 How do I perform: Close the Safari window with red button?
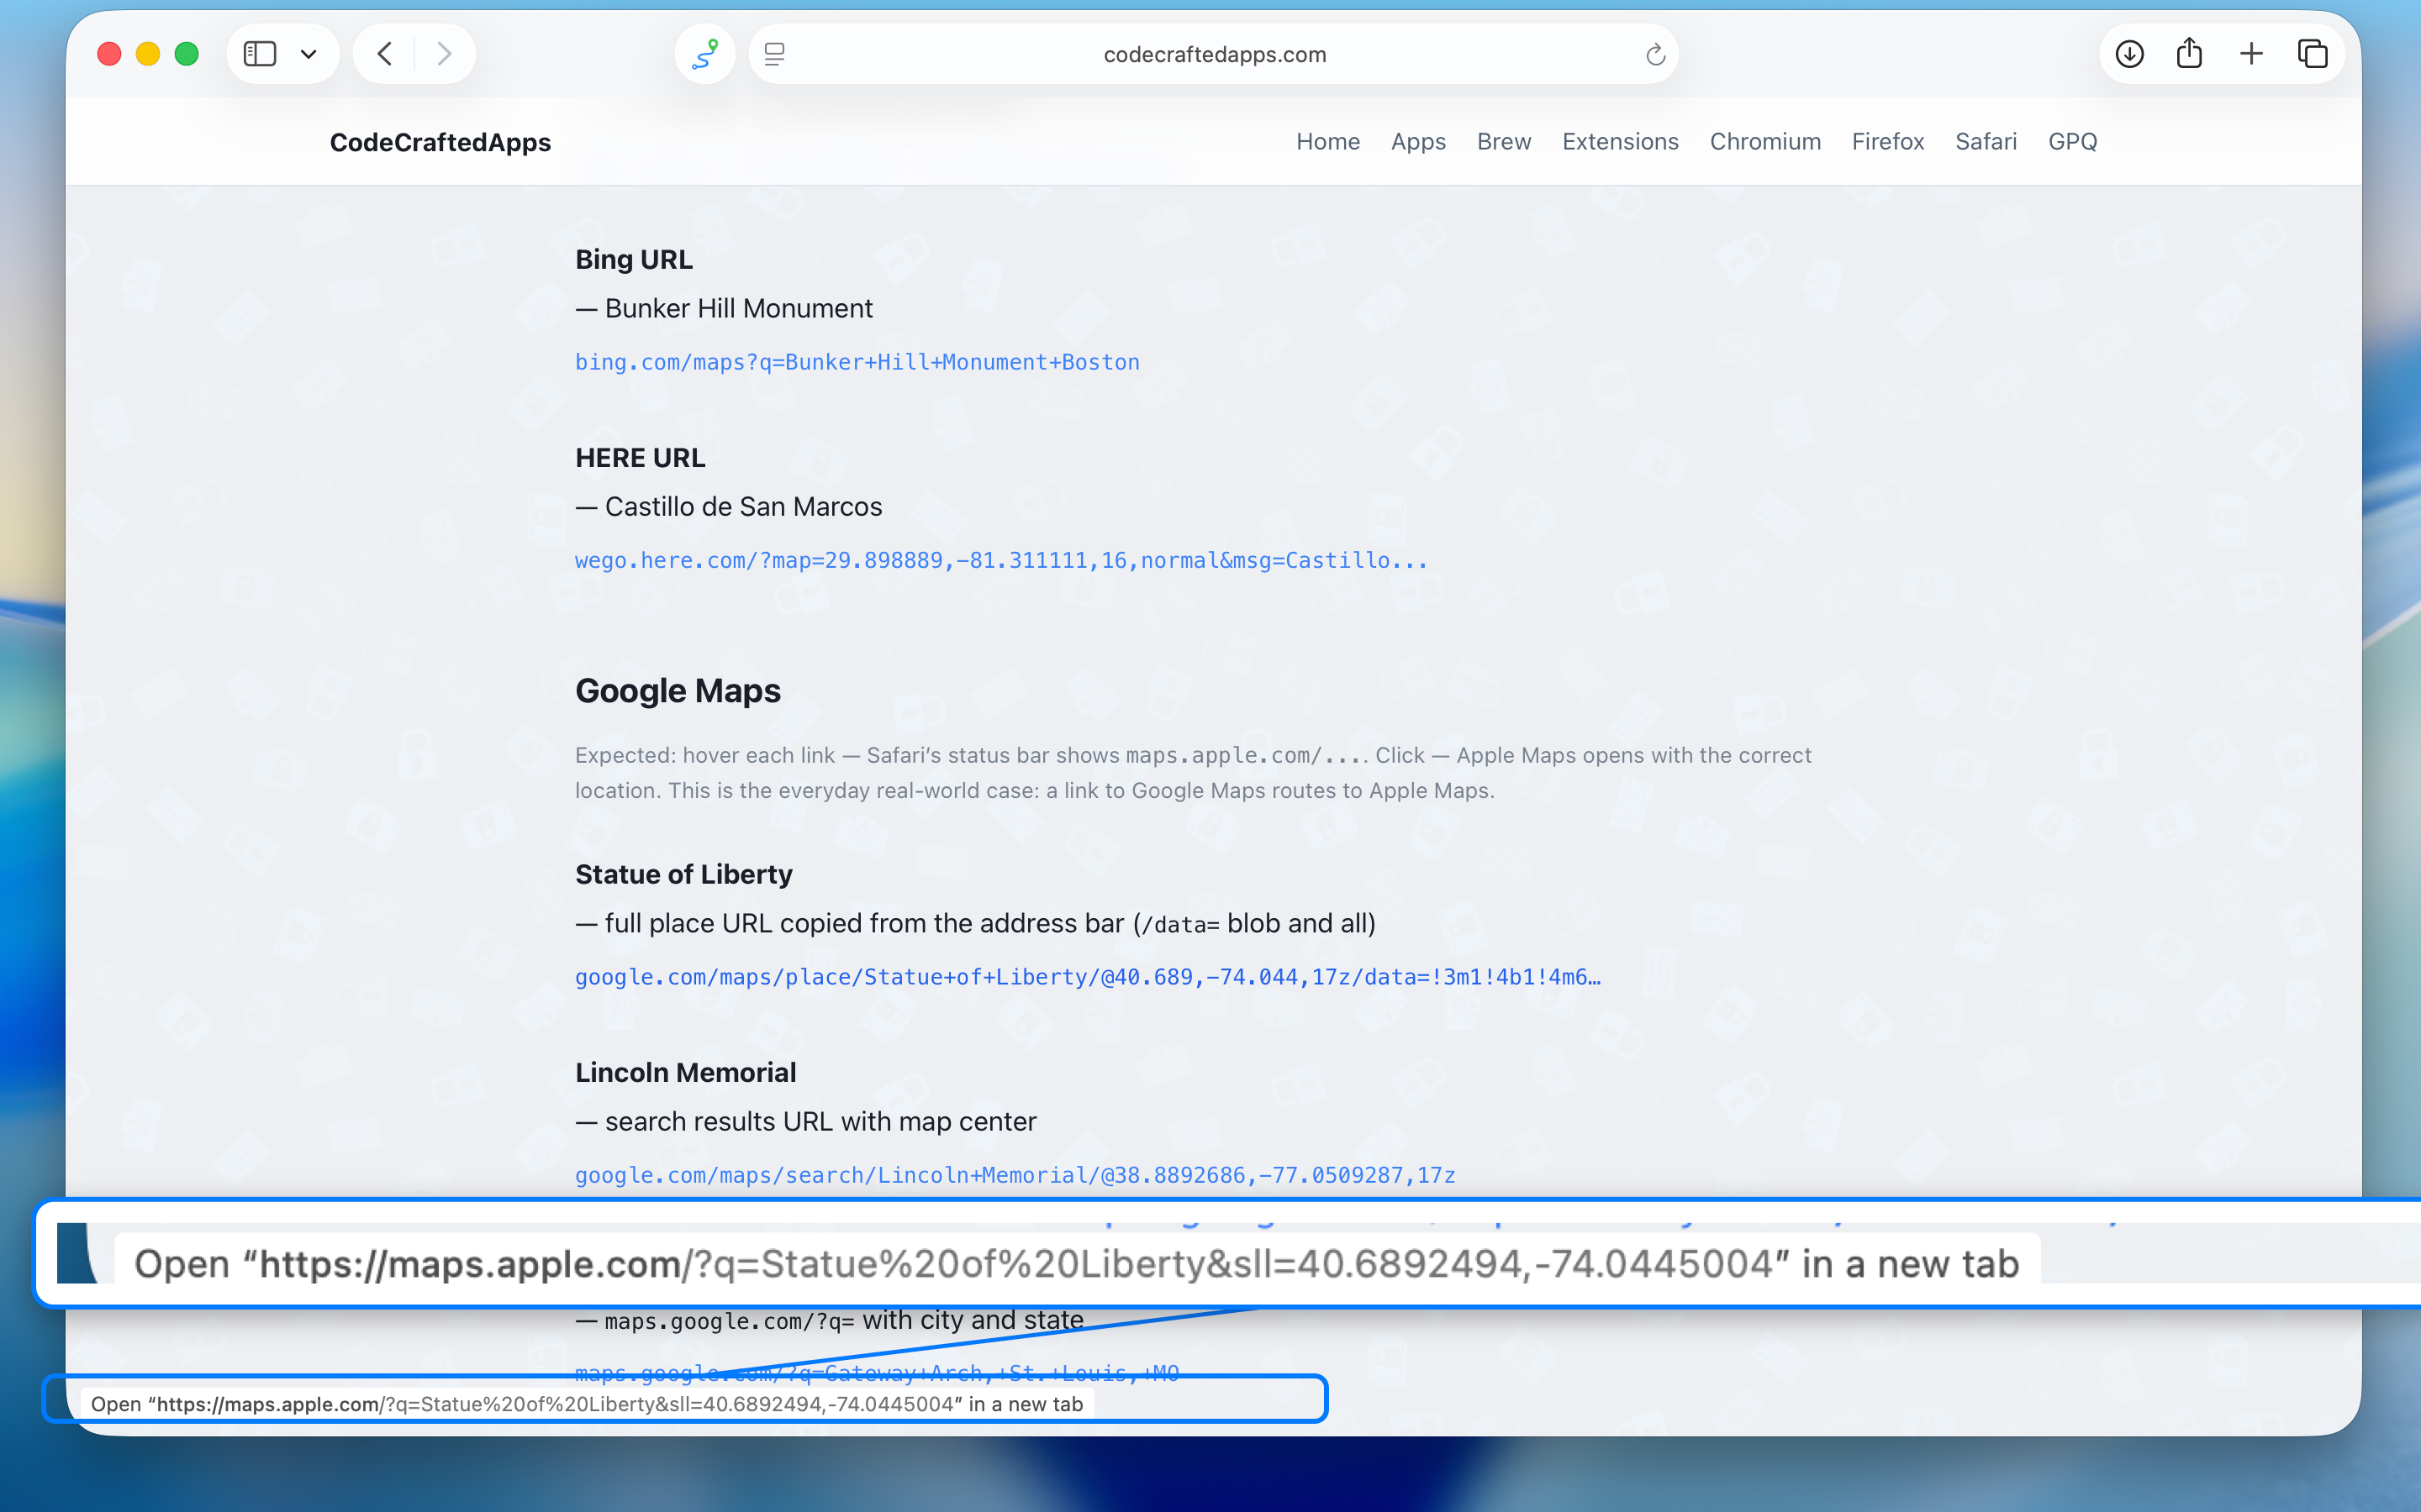point(109,54)
